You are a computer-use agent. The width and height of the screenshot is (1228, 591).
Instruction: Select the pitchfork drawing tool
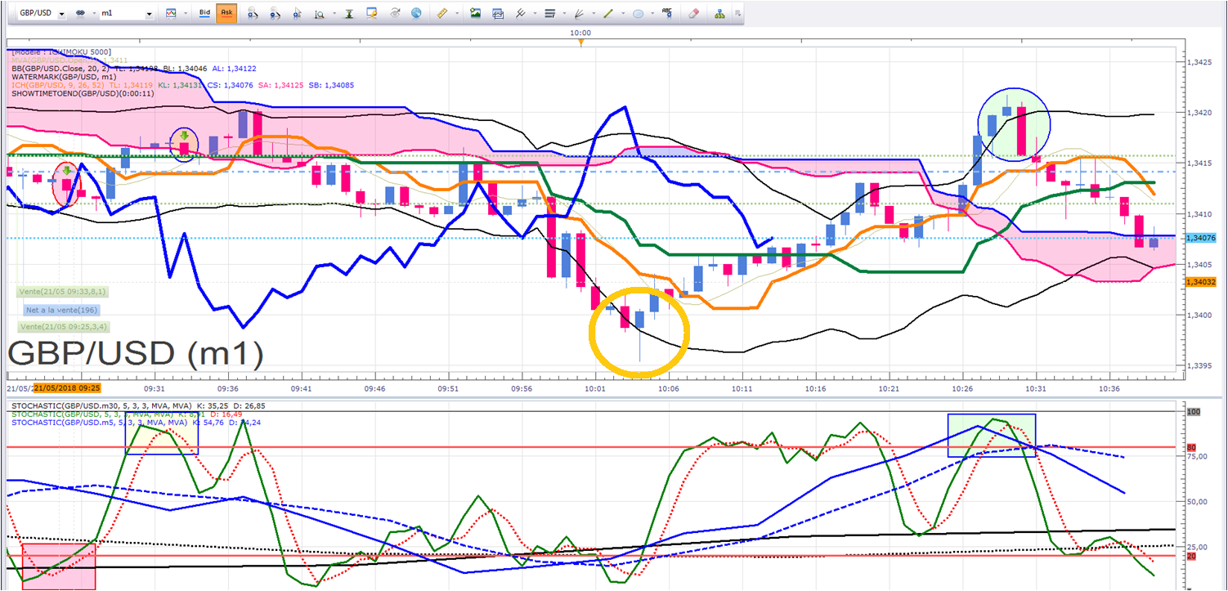[519, 14]
